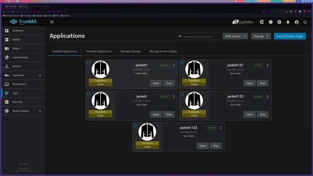Click the browser back arrow
The height and width of the screenshot is (176, 313).
[x=4, y=12]
